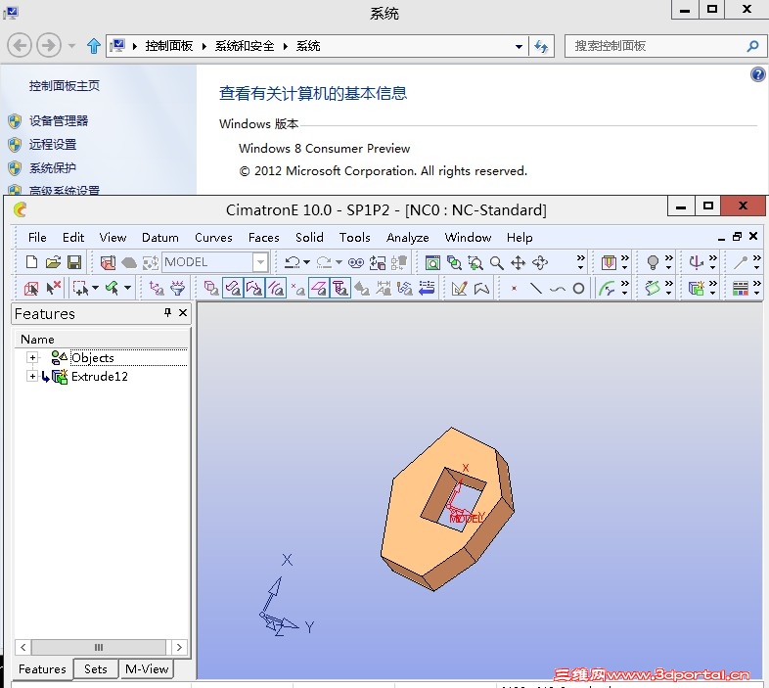This screenshot has height=688, width=769.
Task: Select the Point tool red dot icon
Action: (x=514, y=289)
